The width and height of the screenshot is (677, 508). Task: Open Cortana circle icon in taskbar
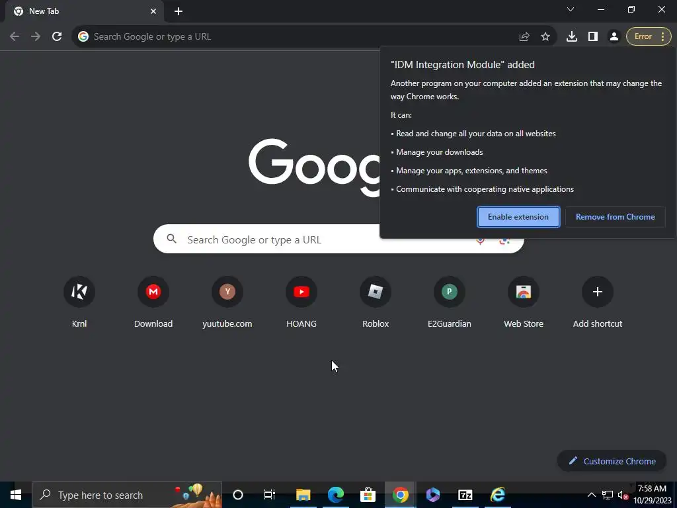click(x=238, y=495)
